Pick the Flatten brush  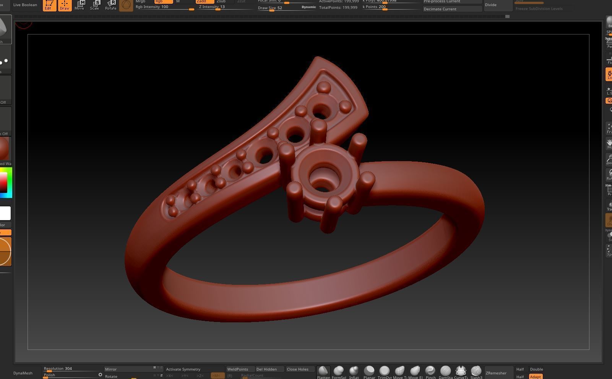pyautogui.click(x=323, y=372)
